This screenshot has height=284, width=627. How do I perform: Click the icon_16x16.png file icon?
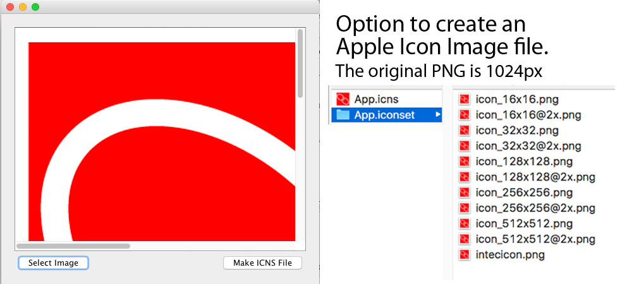(464, 99)
